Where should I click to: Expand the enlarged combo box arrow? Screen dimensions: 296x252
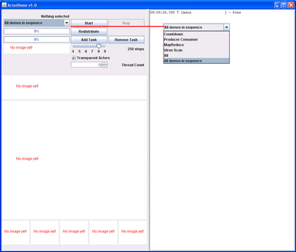pos(227,28)
